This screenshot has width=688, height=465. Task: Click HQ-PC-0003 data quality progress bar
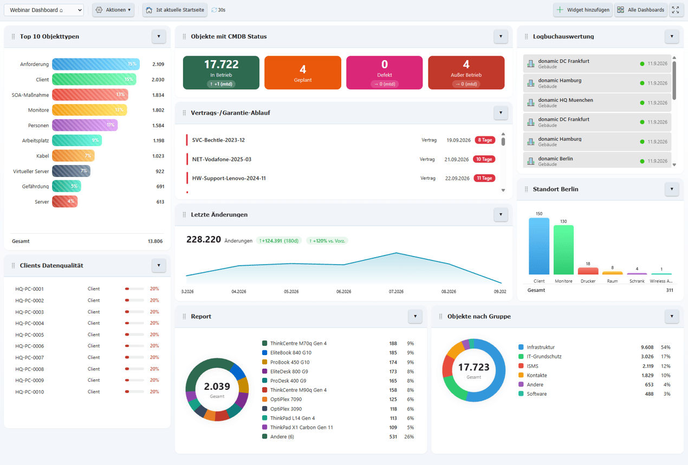pyautogui.click(x=134, y=312)
